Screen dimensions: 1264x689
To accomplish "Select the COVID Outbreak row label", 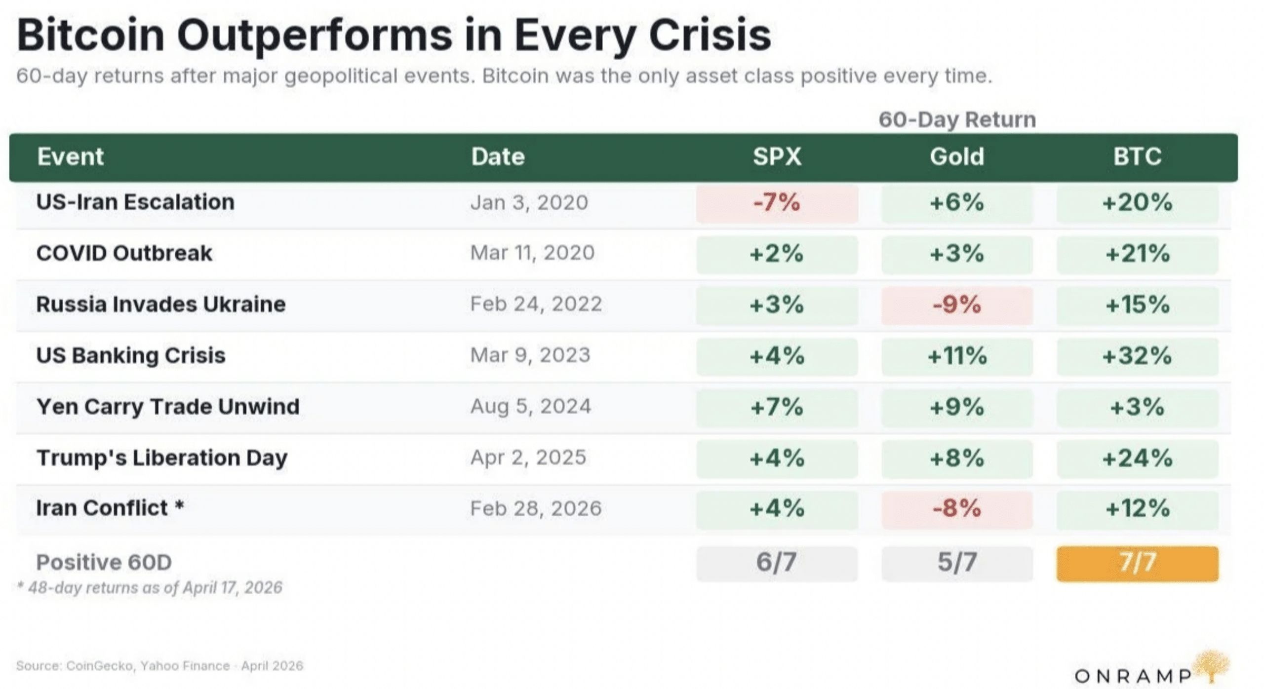I will pos(124,254).
